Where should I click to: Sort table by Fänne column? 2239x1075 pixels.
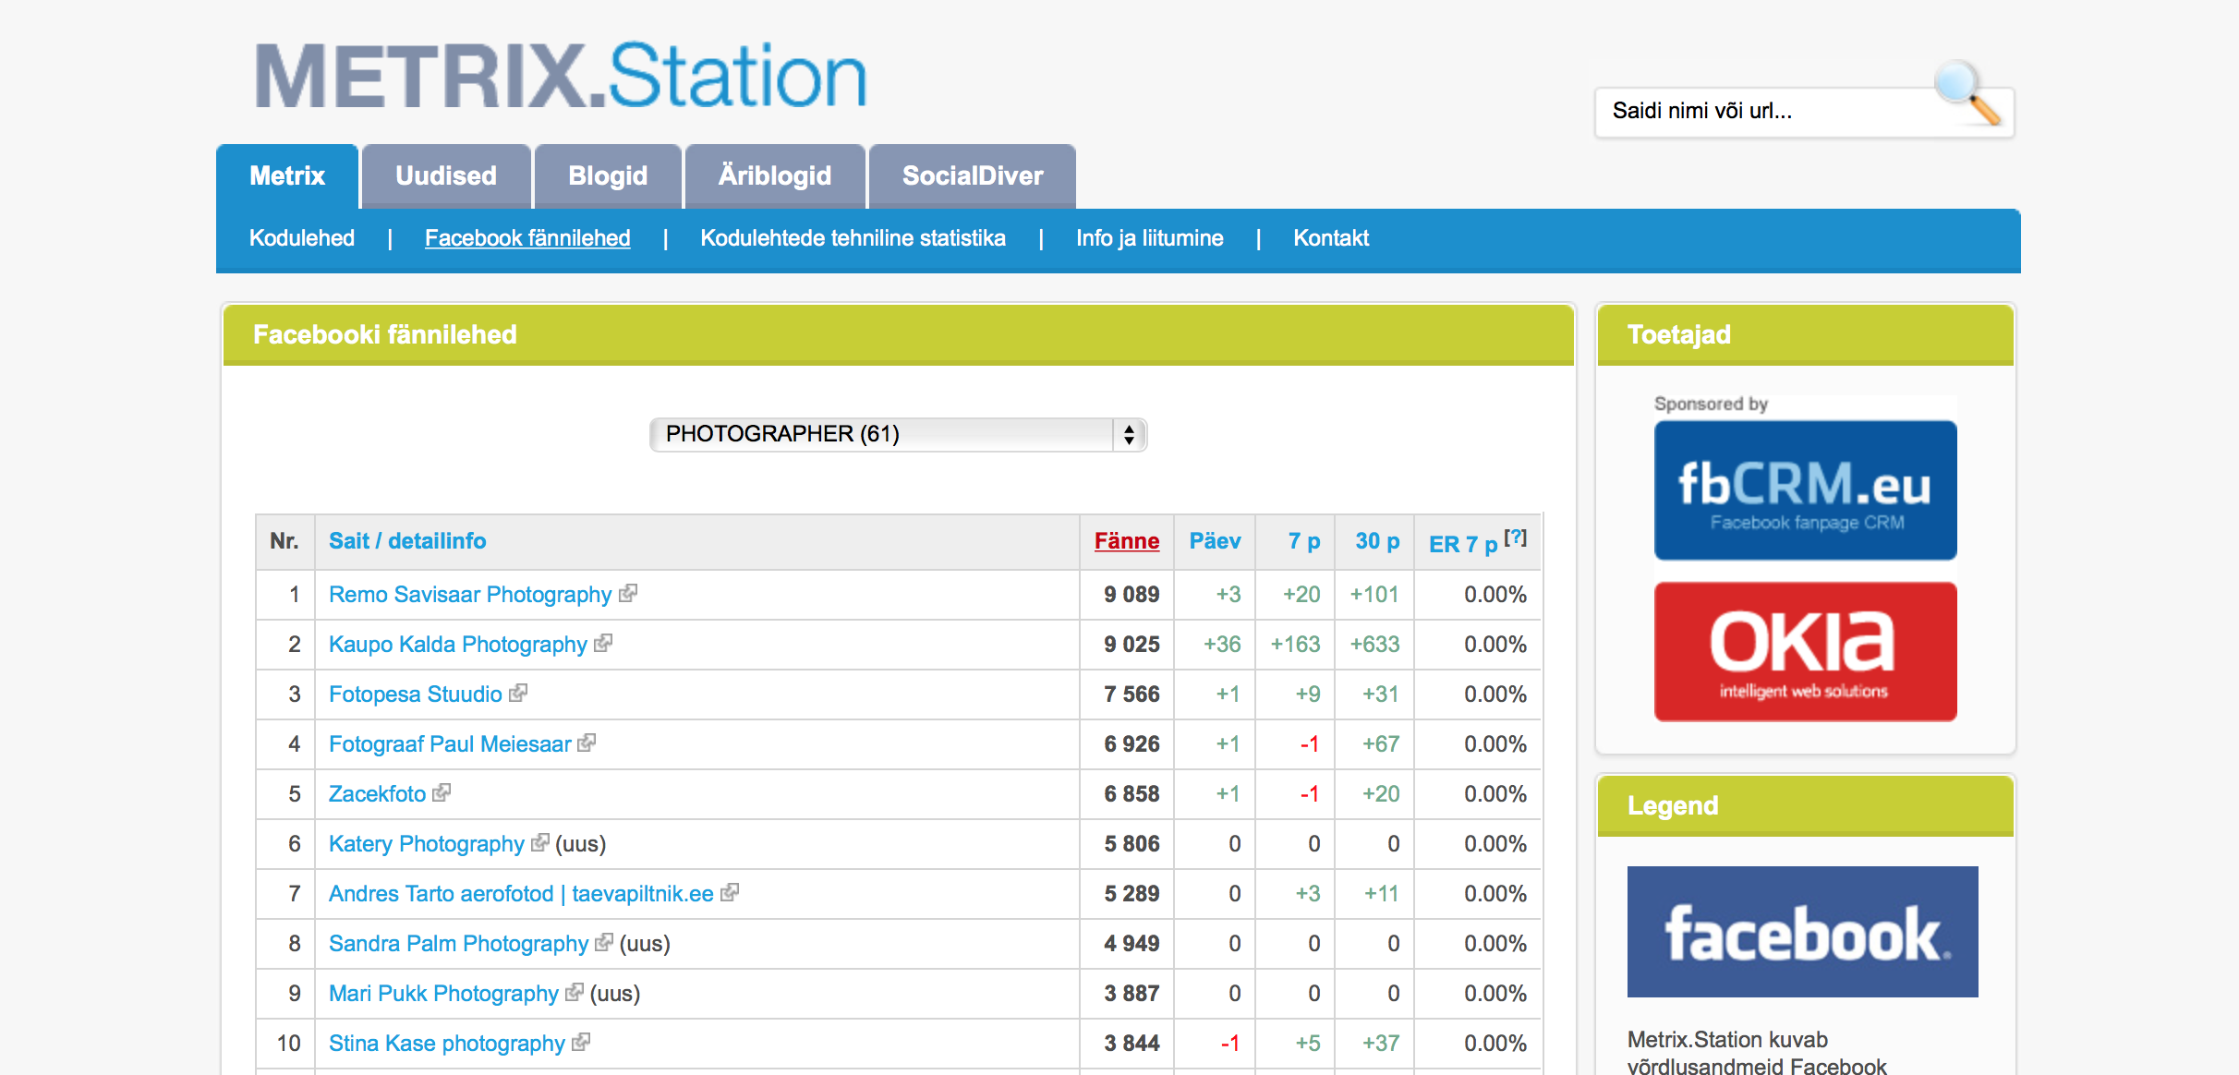tap(1126, 541)
